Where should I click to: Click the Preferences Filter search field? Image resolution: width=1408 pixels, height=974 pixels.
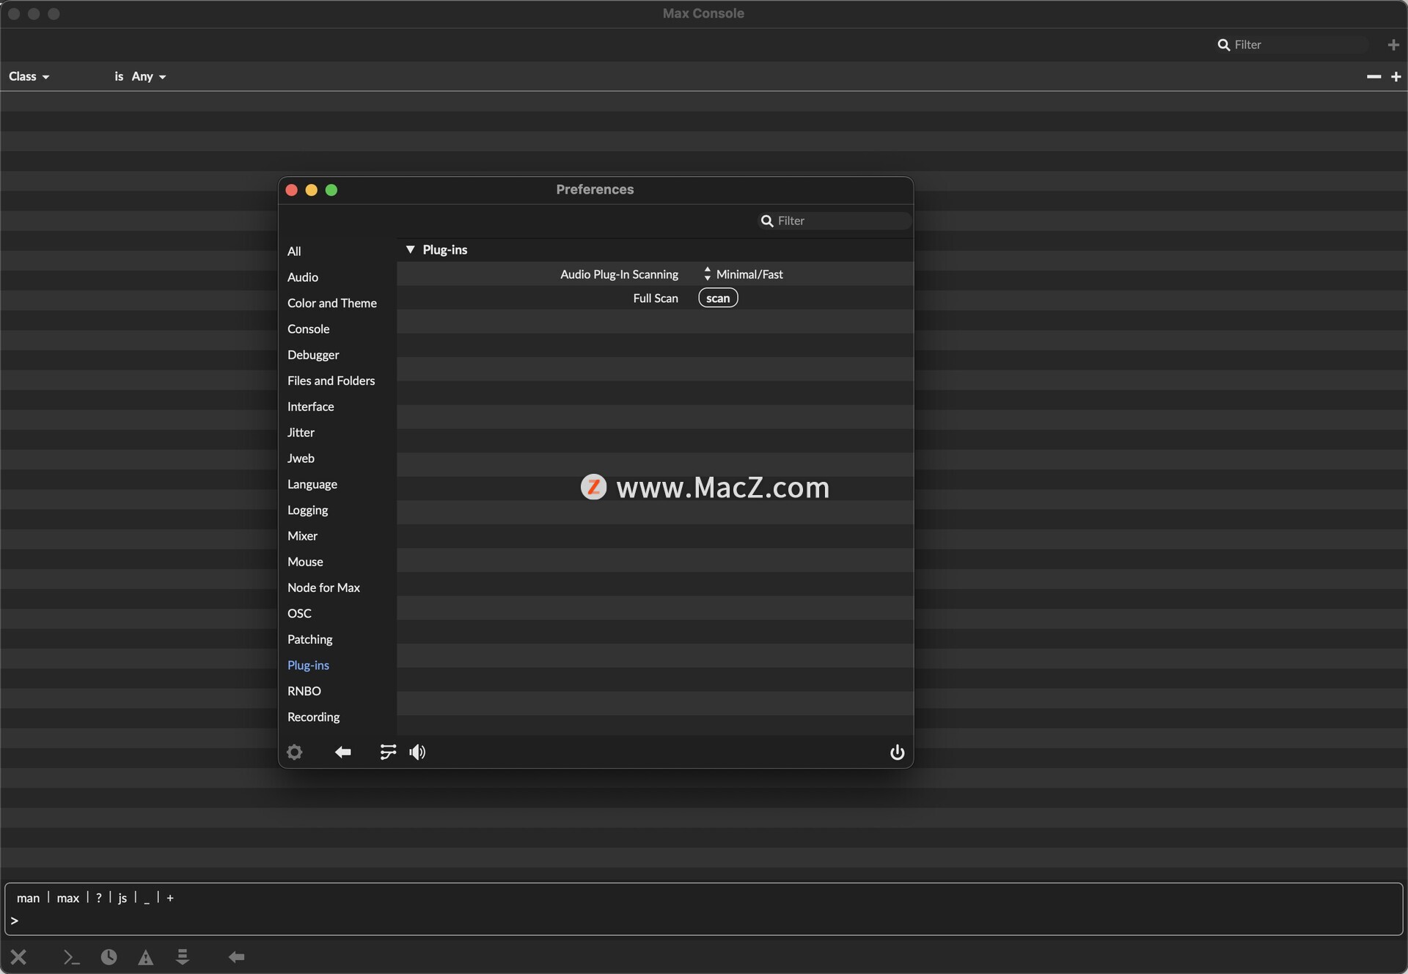tap(835, 221)
